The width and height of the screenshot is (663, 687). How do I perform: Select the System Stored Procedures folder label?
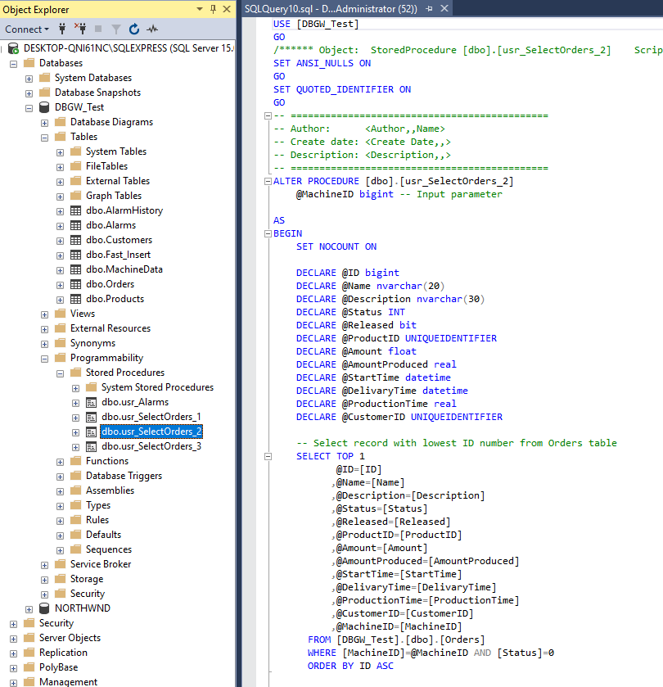(158, 387)
